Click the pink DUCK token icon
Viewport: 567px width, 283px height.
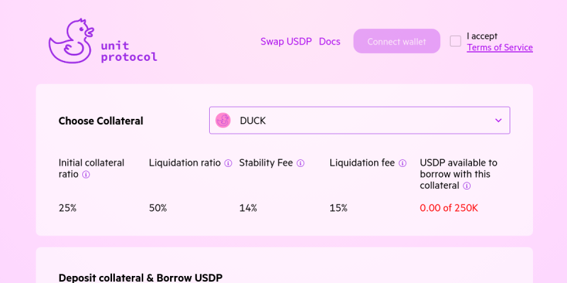coord(223,120)
